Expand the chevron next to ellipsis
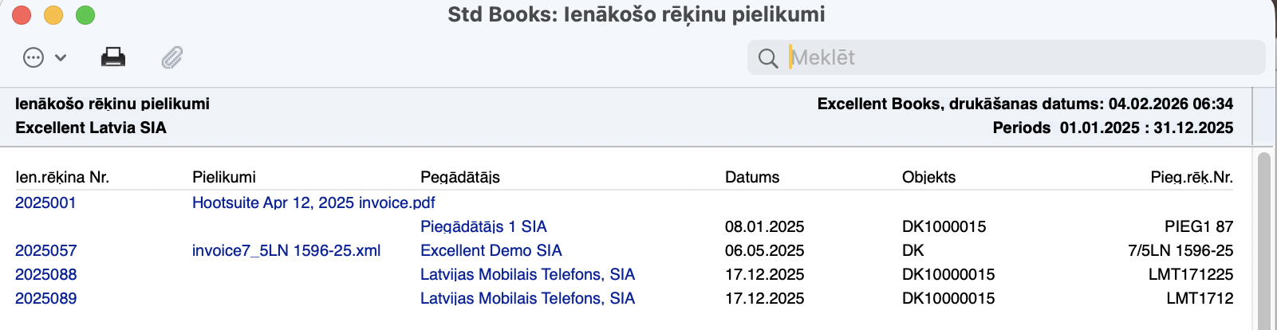This screenshot has height=330, width=1277. pyautogui.click(x=61, y=57)
